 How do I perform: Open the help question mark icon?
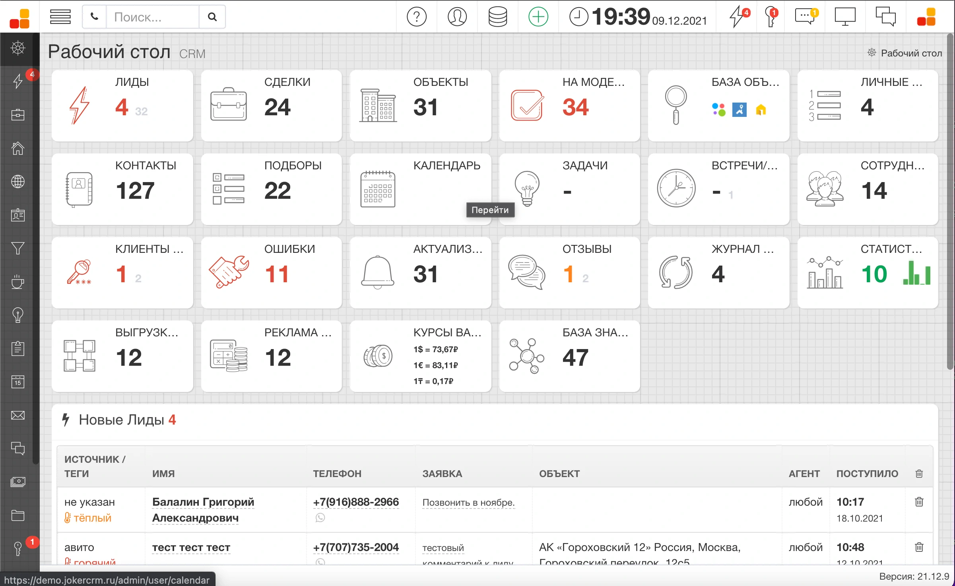(x=416, y=17)
